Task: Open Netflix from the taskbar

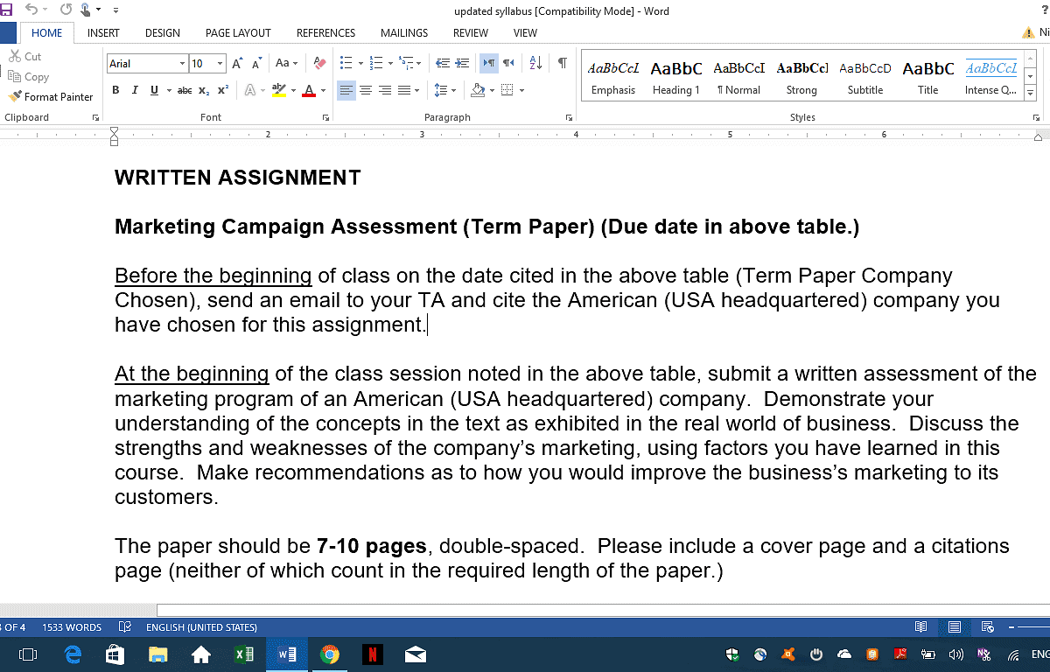Action: pos(372,654)
